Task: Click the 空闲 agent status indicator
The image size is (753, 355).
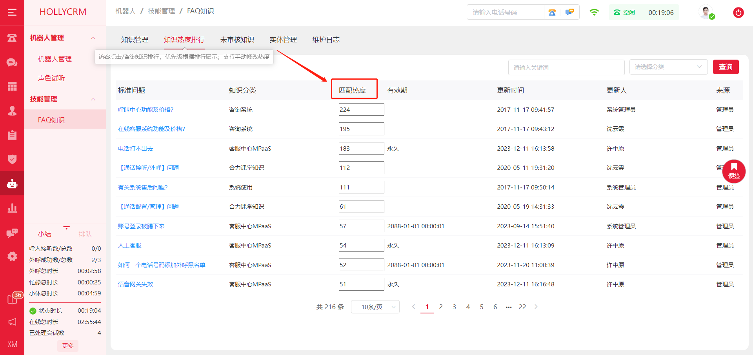Action: coord(624,13)
